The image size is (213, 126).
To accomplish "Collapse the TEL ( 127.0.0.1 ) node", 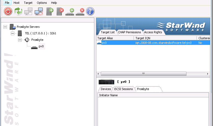I will (x=12, y=33).
